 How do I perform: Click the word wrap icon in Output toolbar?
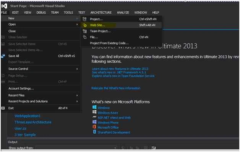pos(154,148)
